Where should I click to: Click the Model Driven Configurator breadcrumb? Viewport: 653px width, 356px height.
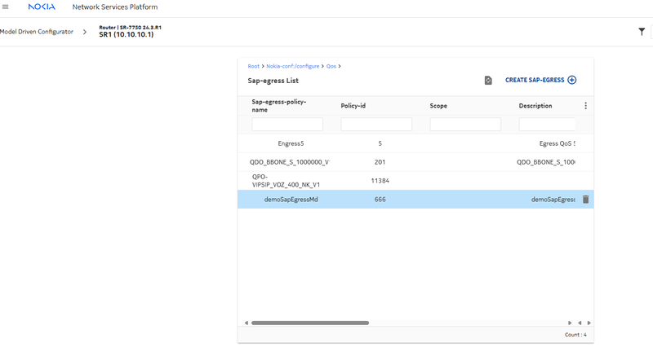[37, 32]
